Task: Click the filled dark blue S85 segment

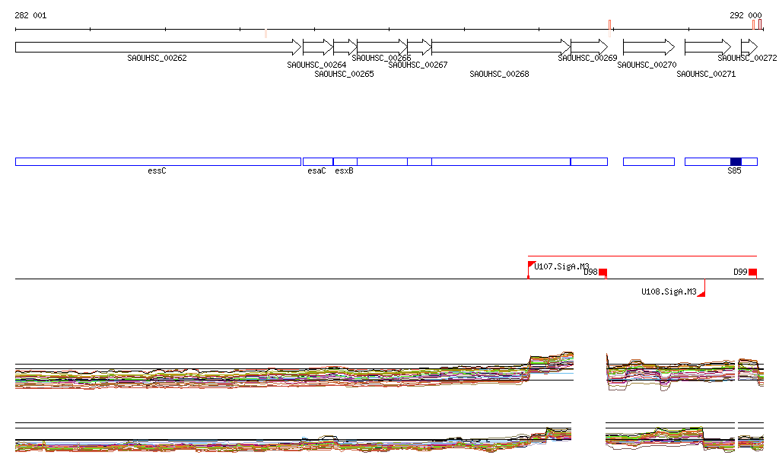Action: [x=735, y=161]
